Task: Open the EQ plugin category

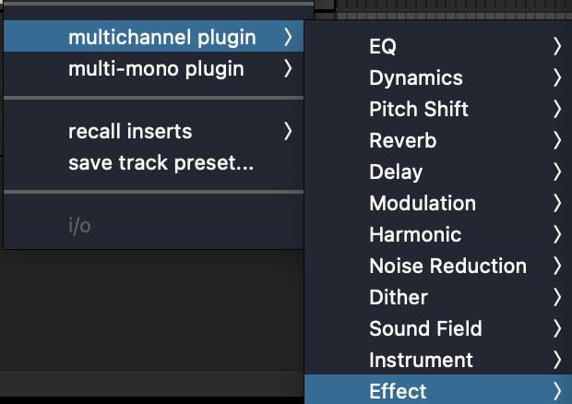Action: (438, 46)
